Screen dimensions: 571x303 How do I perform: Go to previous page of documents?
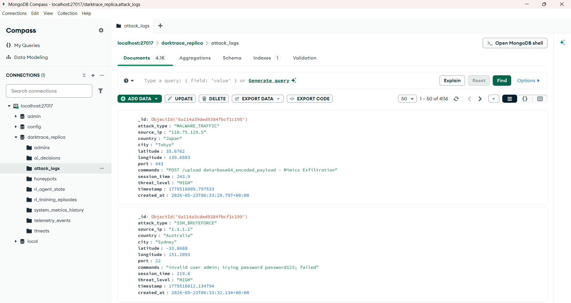point(469,99)
